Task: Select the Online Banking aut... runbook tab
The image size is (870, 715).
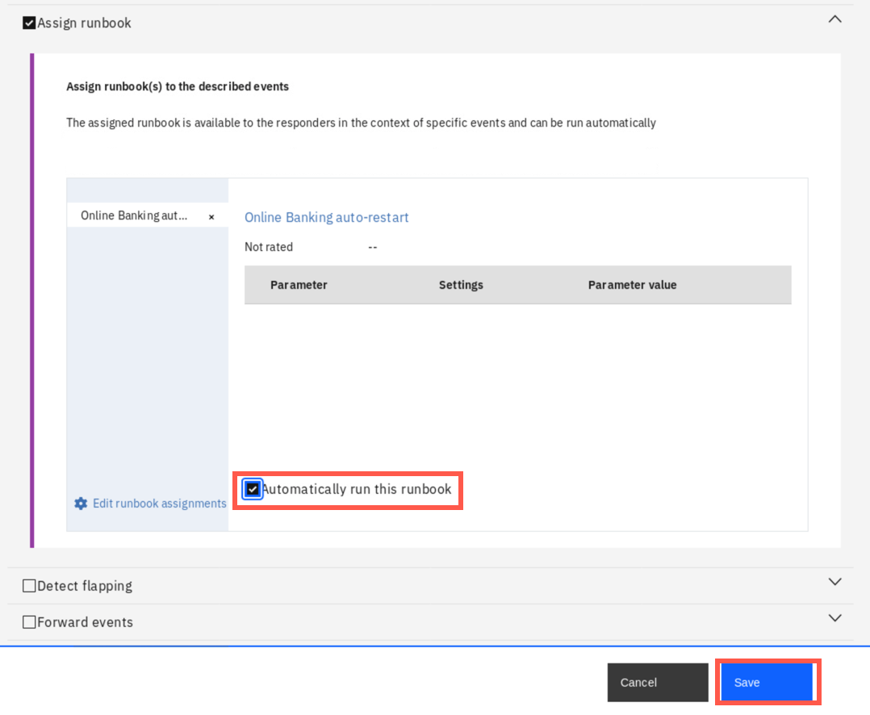Action: [134, 216]
